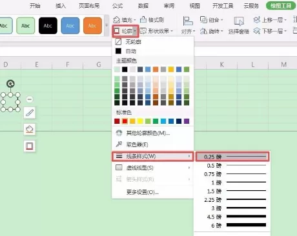Screen dimensions: 297x236
Task: Open the 数据 tab
Action: 143,6
